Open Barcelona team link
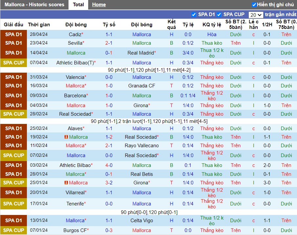The height and width of the screenshot is (235, 297). tap(75, 96)
